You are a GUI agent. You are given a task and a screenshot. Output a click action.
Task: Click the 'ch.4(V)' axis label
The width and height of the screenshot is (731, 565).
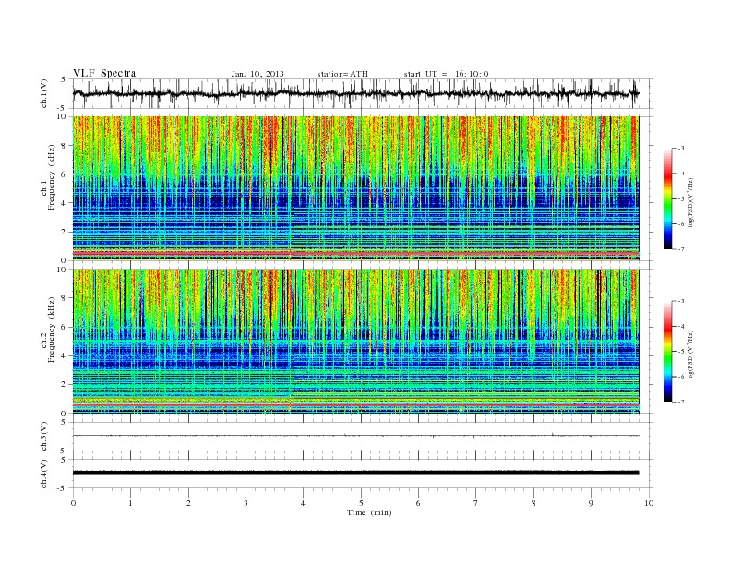click(x=44, y=474)
